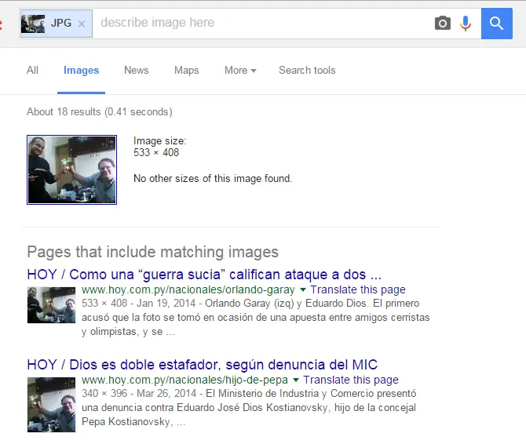This screenshot has height=444, width=526.
Task: Expand dropdown arrow after orlando-garay URL
Action: [302, 289]
